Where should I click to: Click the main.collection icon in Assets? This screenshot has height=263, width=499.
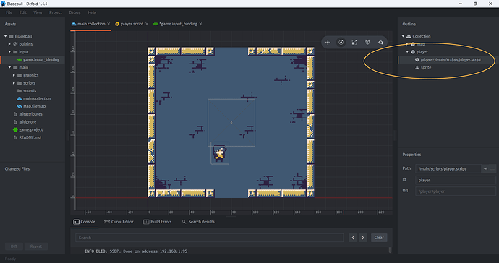click(20, 98)
